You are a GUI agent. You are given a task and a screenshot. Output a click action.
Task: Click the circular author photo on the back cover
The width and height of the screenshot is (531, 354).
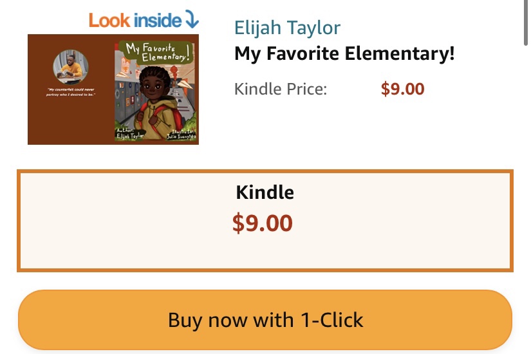(71, 66)
